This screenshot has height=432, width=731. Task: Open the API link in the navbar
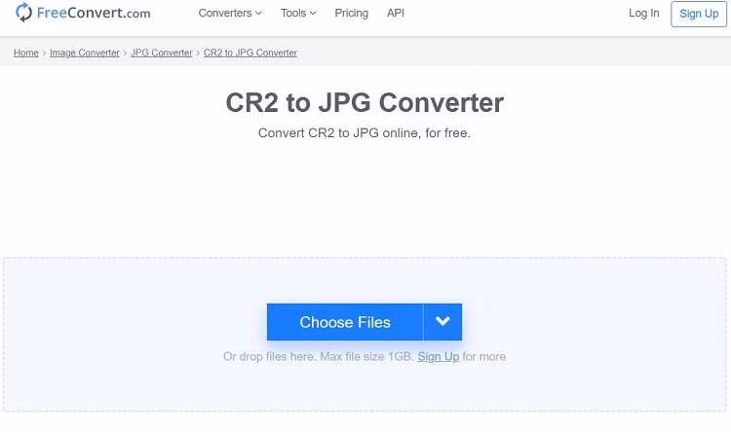coord(396,14)
